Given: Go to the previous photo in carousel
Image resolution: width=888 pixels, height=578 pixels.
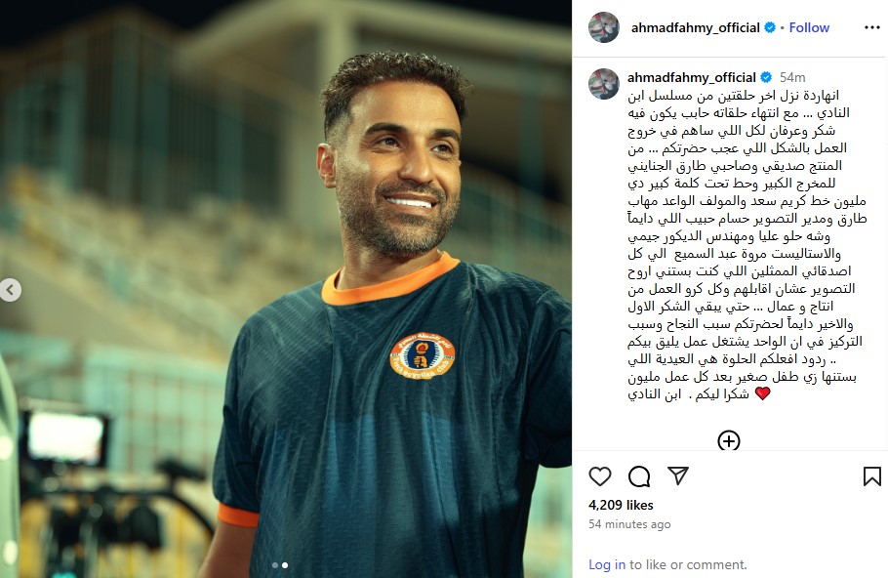Looking at the screenshot, I should pyautogui.click(x=10, y=290).
